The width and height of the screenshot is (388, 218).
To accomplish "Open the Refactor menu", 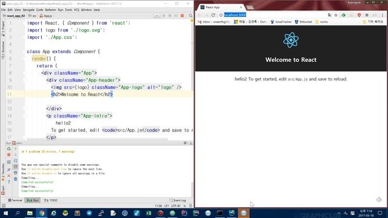I will 50,10.
